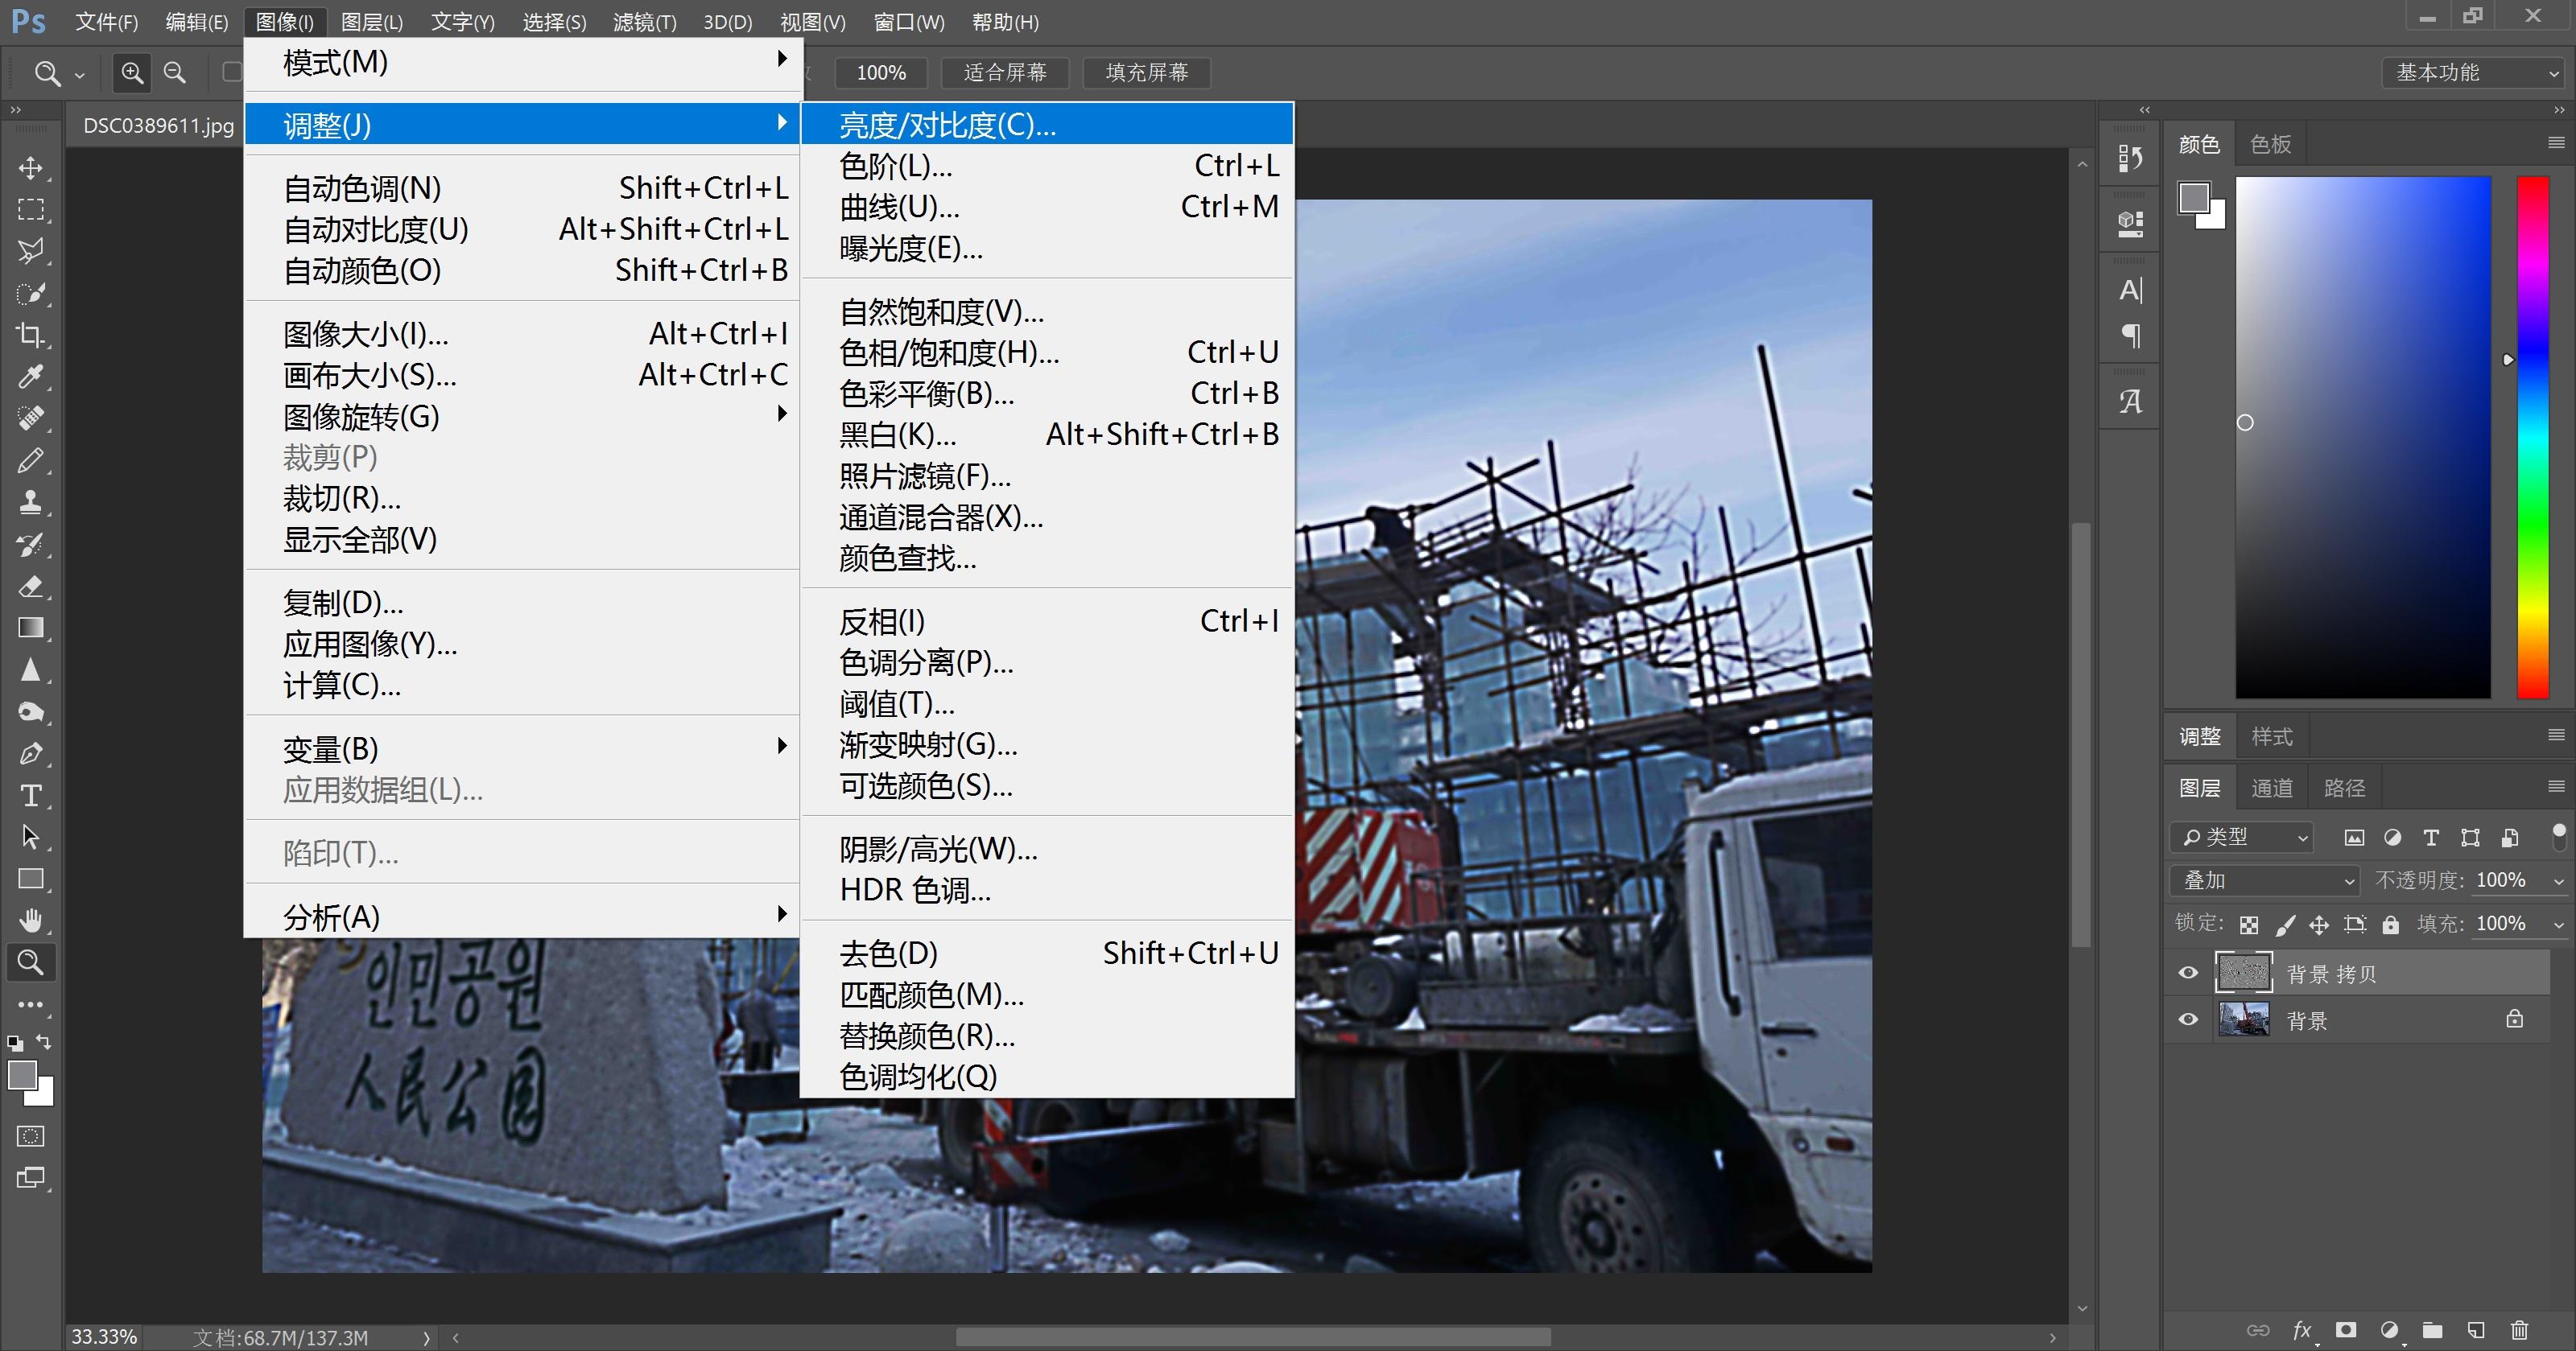Delete layer using trash icon
This screenshot has width=2576, height=1351.
pyautogui.click(x=2519, y=1330)
